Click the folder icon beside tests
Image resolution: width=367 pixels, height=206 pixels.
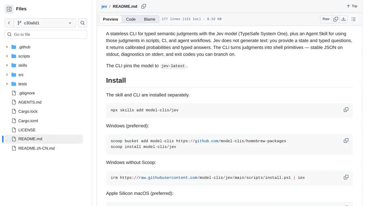coord(14,84)
